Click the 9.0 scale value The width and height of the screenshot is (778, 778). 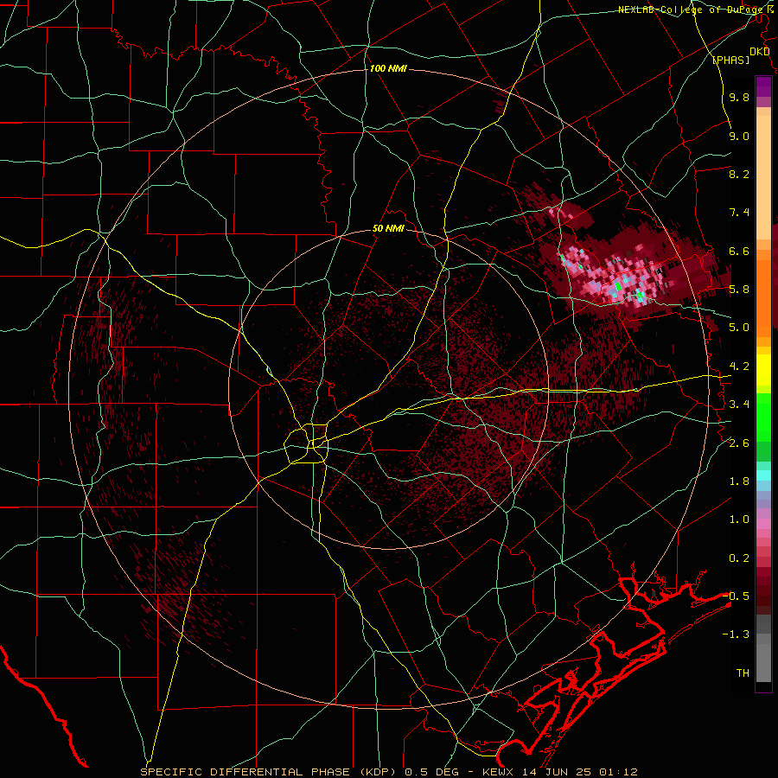tap(739, 136)
